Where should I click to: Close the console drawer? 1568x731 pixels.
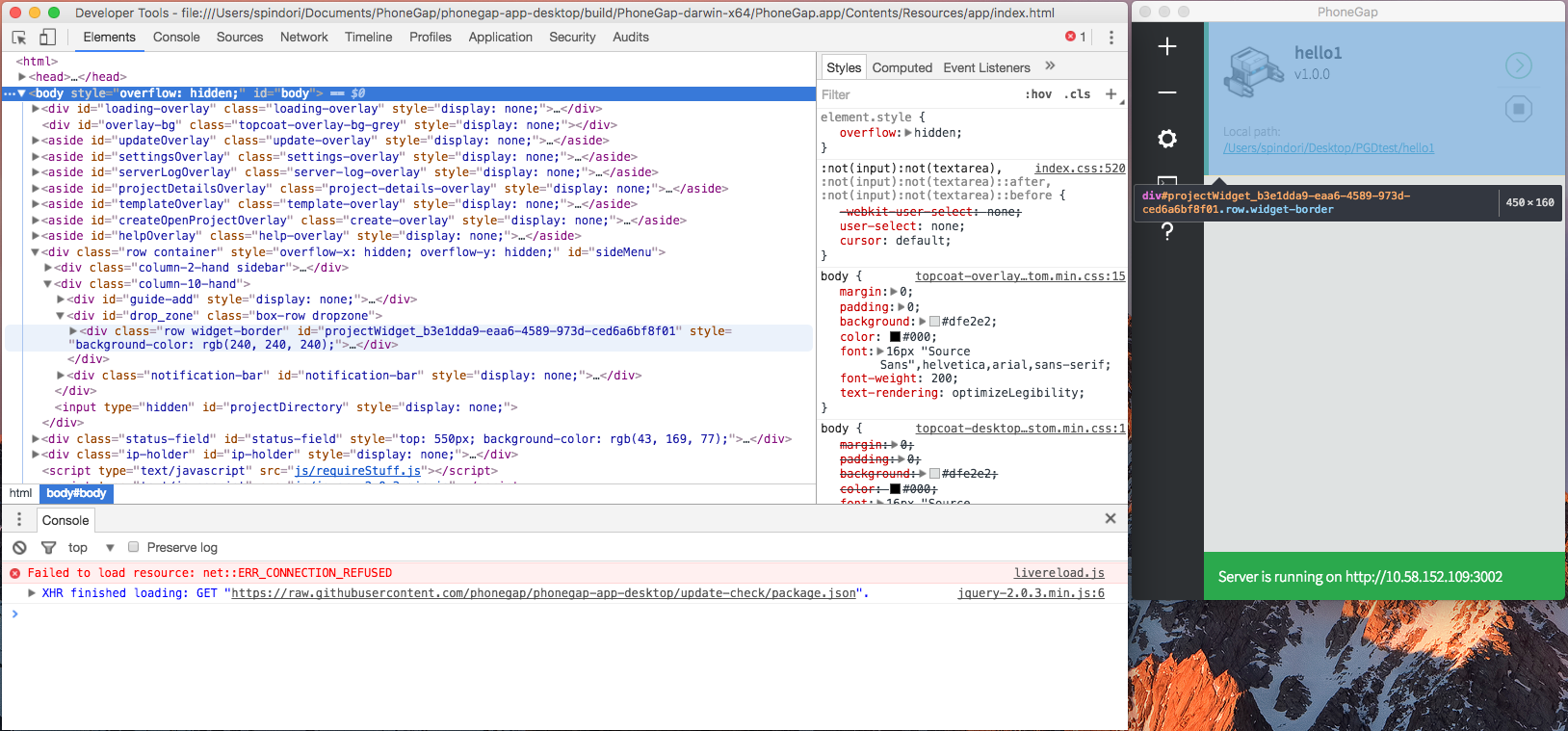click(1111, 518)
